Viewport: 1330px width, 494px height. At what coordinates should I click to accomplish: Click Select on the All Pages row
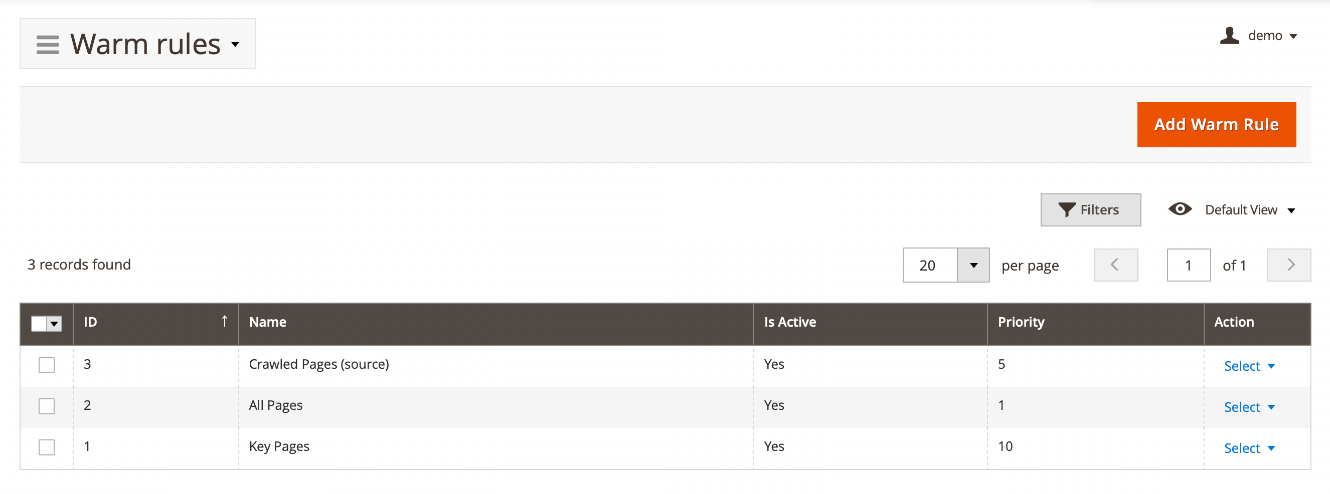point(1243,406)
